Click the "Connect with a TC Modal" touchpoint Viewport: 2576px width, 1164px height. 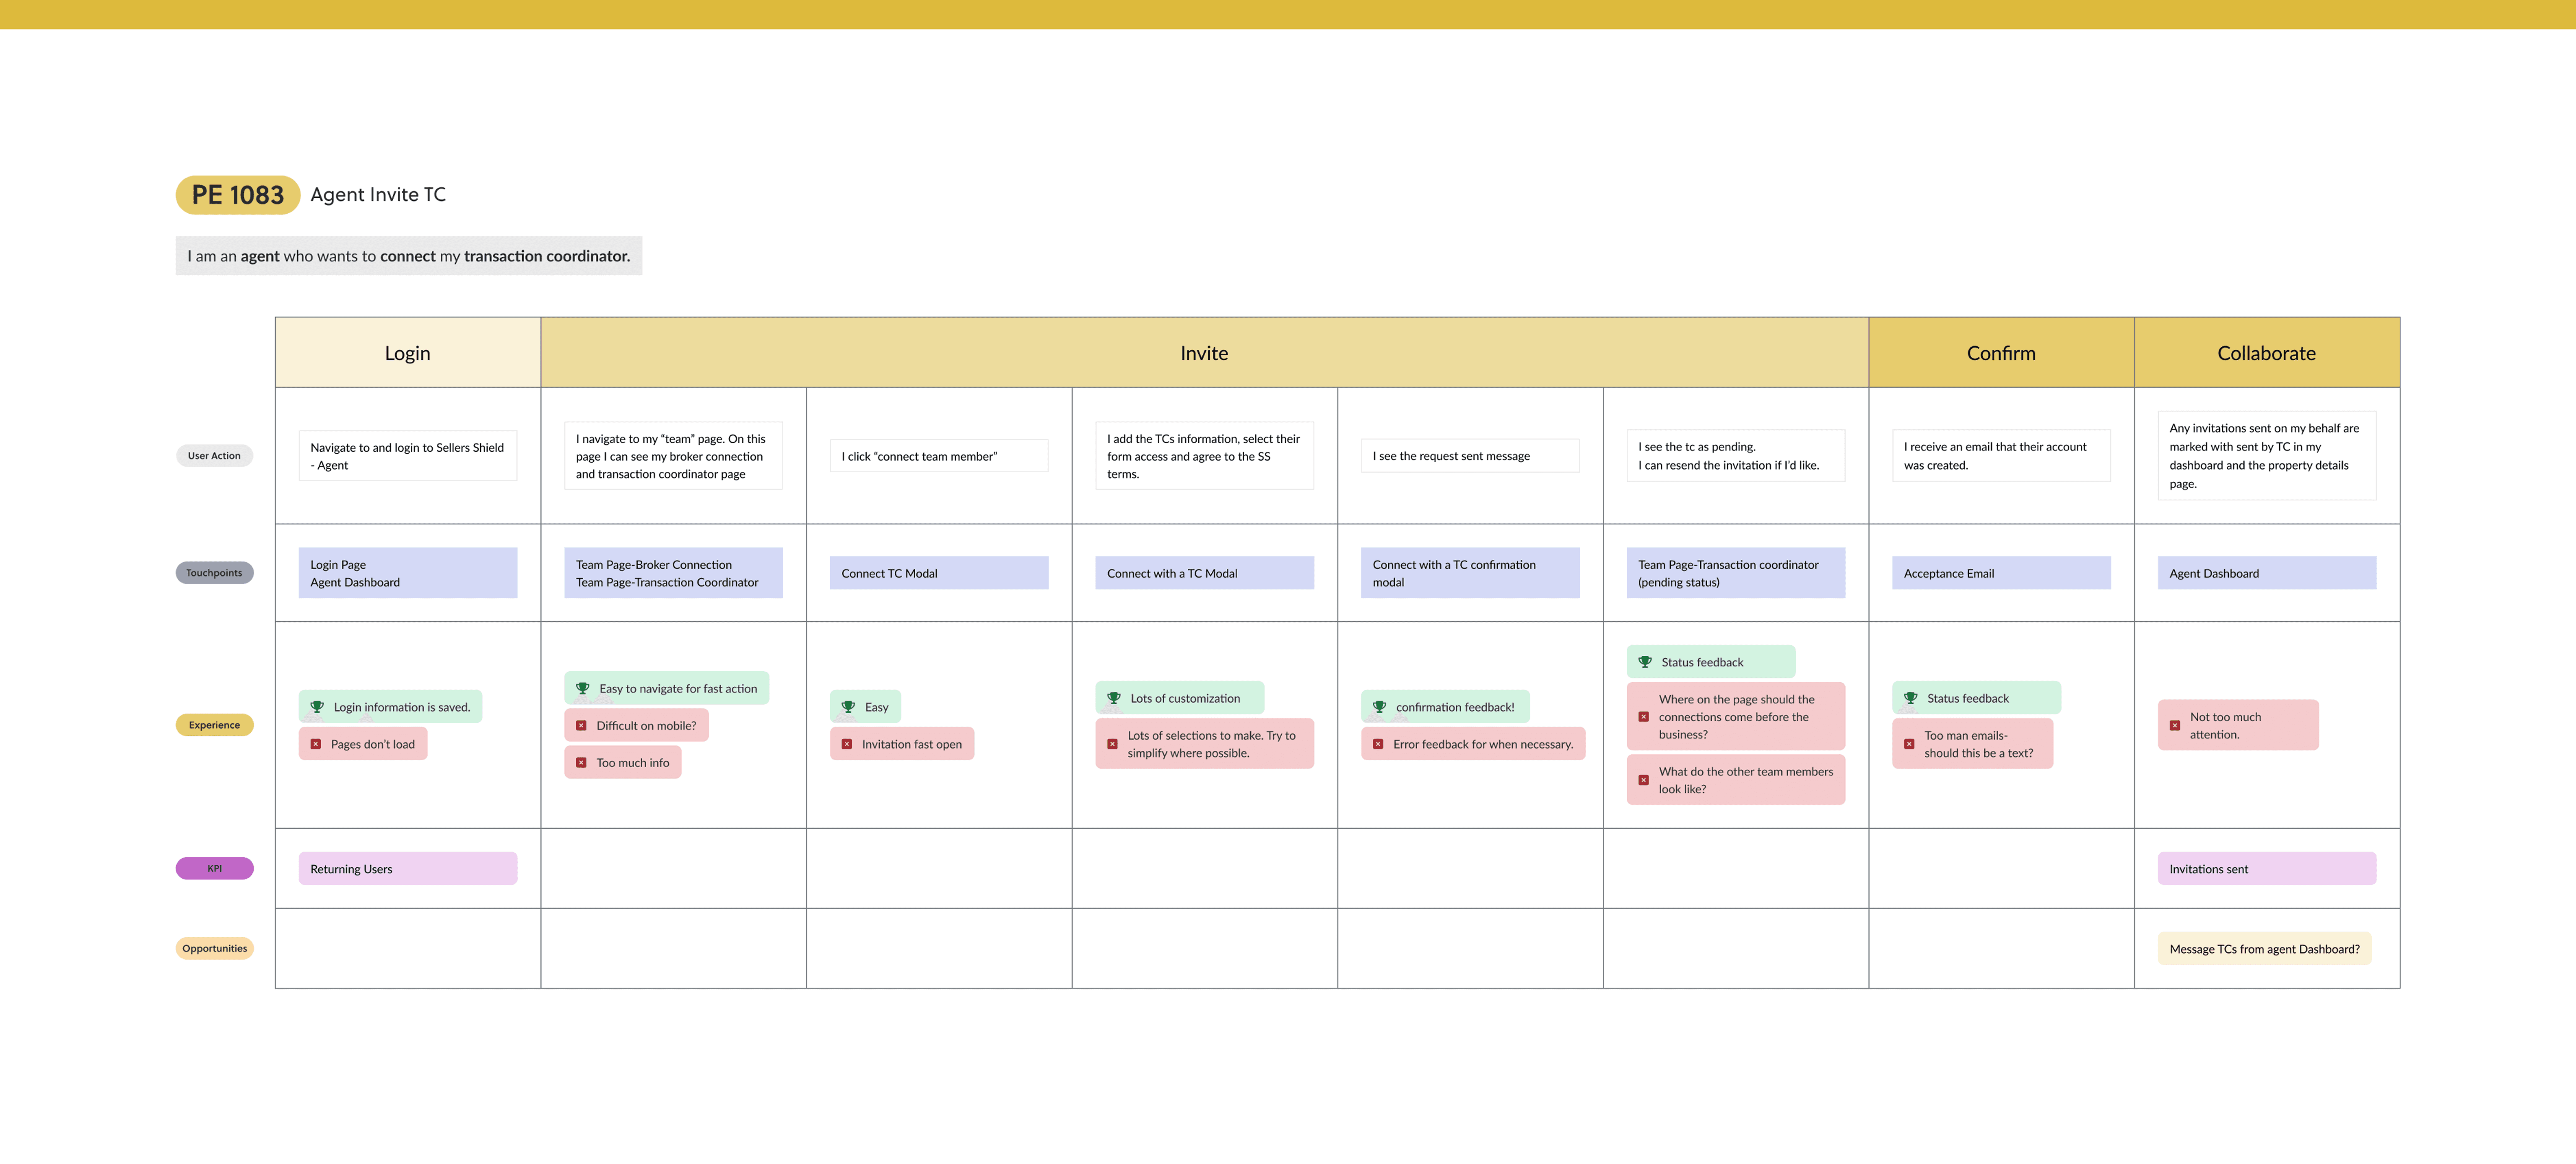(1204, 572)
